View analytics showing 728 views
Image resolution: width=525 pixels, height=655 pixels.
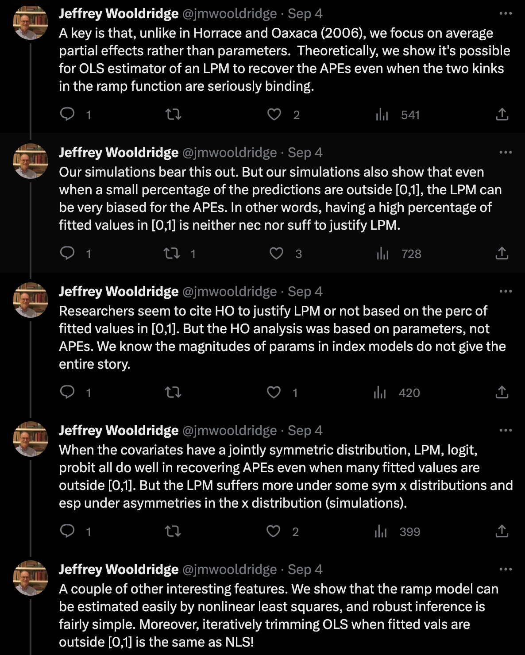pos(398,254)
